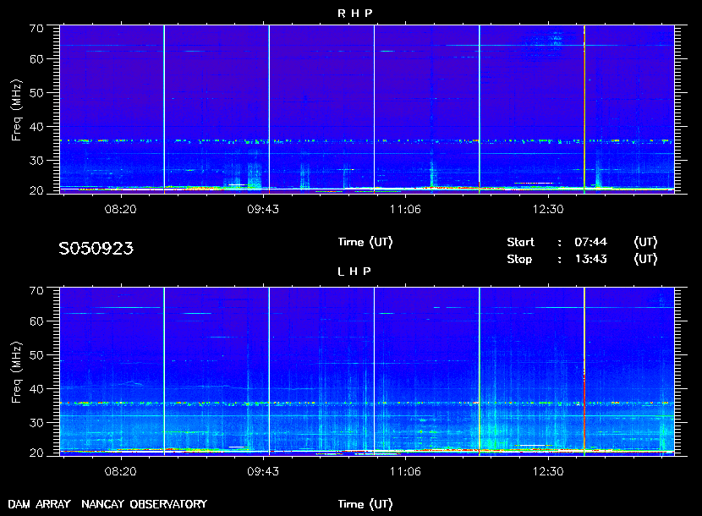Click the L H P panel title
The image size is (702, 516).
coord(354,272)
